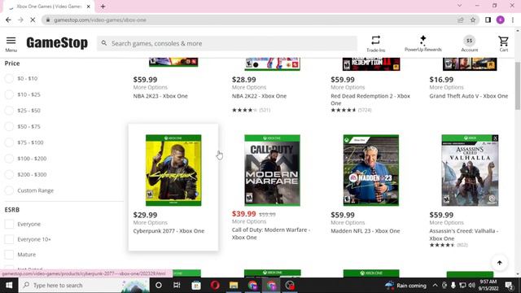Toggle browser side panel icon

pyautogui.click(x=488, y=20)
